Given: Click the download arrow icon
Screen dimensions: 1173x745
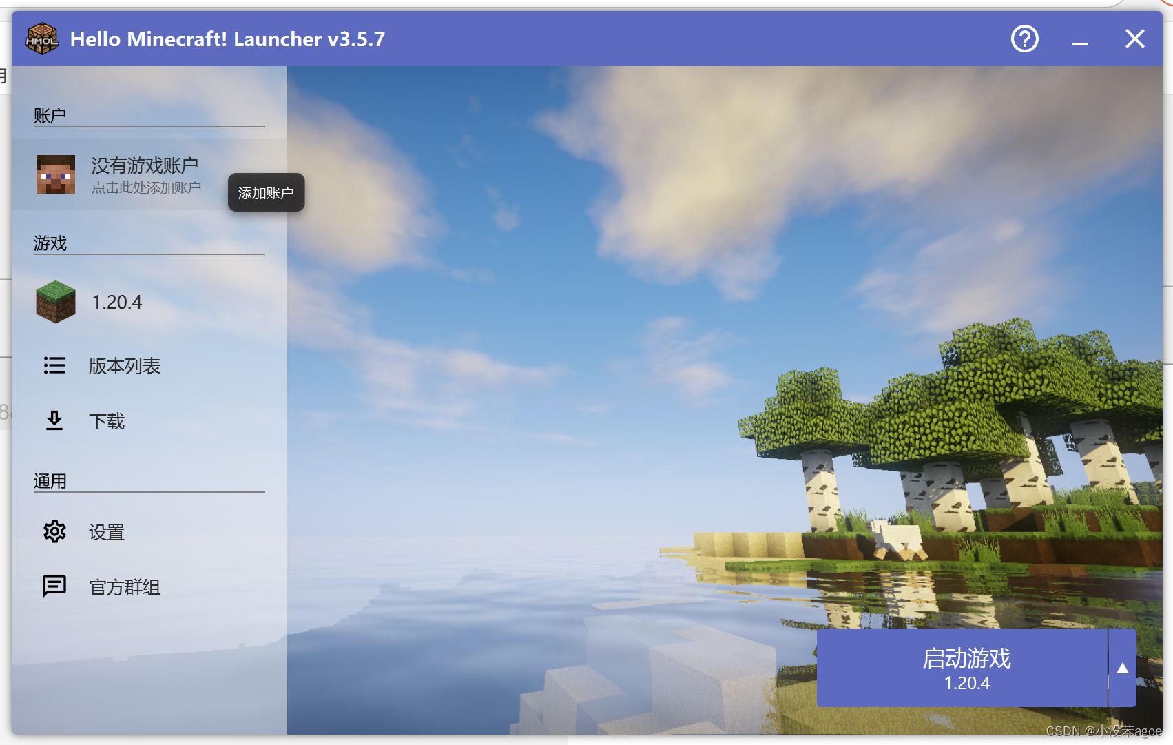Looking at the screenshot, I should click(x=54, y=420).
